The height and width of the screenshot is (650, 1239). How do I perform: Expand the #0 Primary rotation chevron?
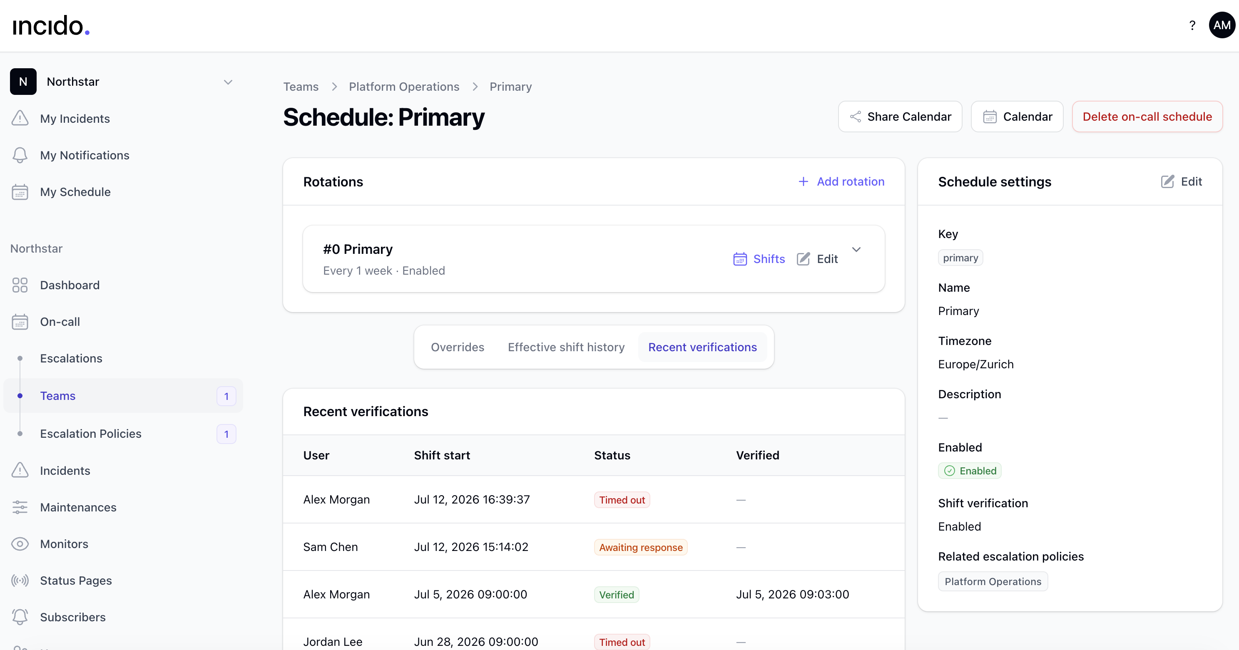tap(857, 250)
